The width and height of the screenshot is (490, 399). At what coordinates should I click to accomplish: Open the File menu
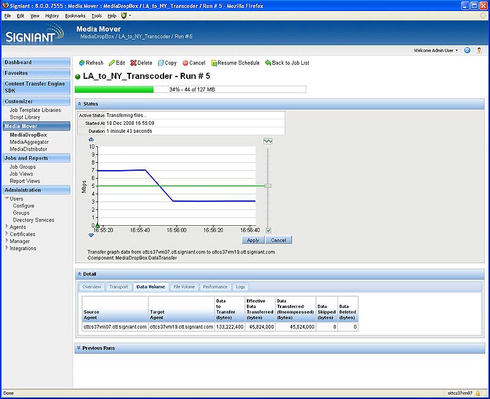click(x=8, y=16)
